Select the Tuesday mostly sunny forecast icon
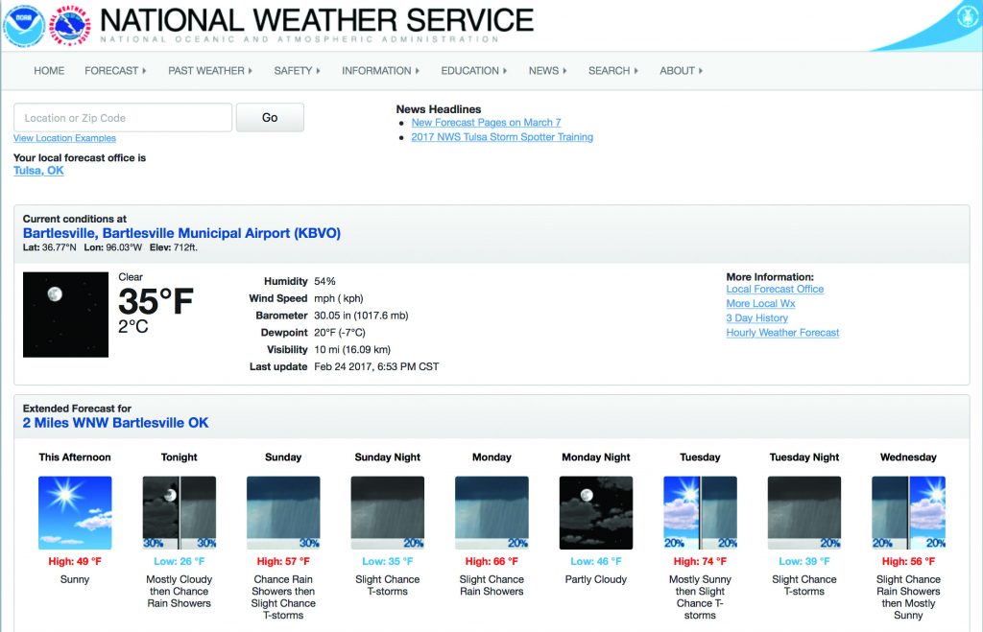983x632 pixels. [700, 513]
